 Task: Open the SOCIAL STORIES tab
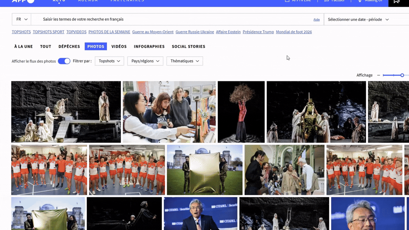tap(188, 47)
